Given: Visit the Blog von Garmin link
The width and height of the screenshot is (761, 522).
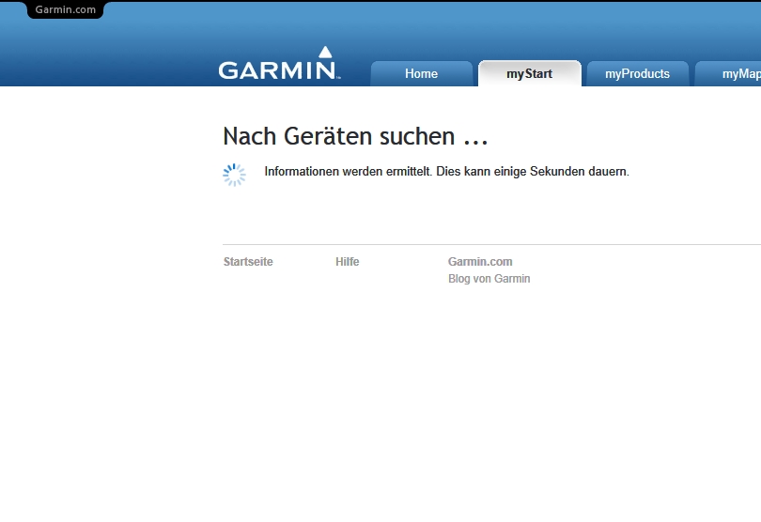Looking at the screenshot, I should tap(489, 279).
